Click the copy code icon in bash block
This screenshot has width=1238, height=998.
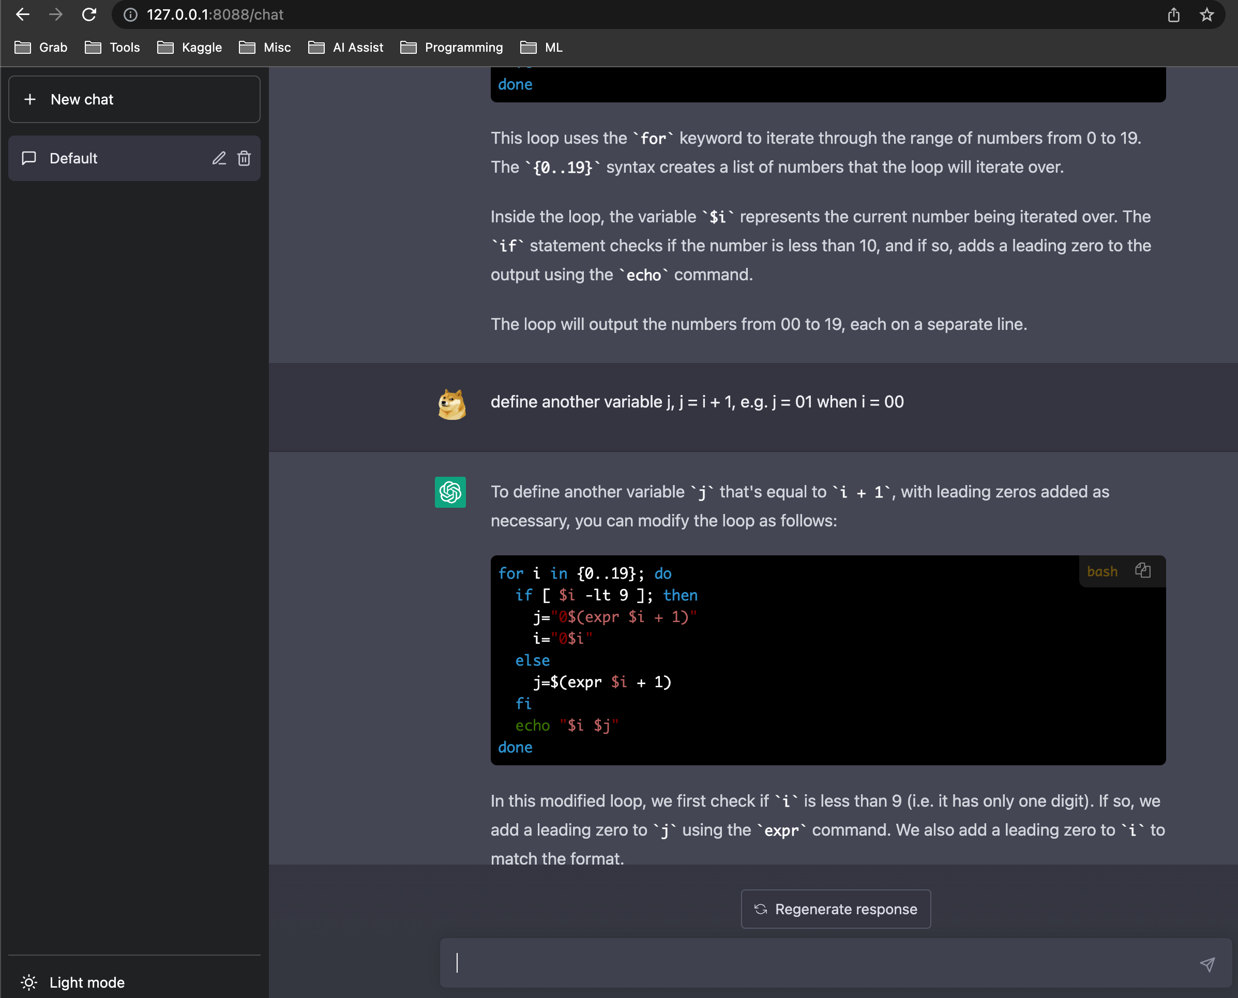click(1142, 570)
